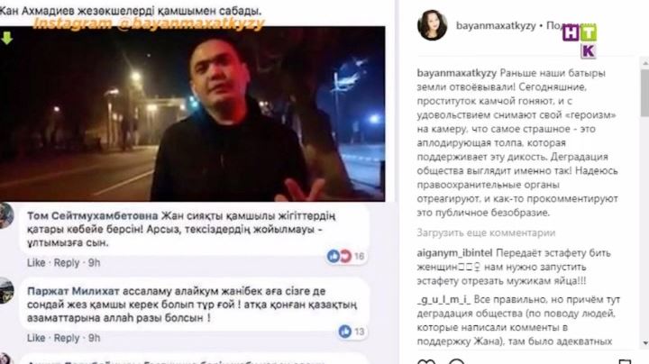This screenshot has height=364, width=649.
Task: Click the thumbs-up icon showing 13
Action: click(x=344, y=332)
